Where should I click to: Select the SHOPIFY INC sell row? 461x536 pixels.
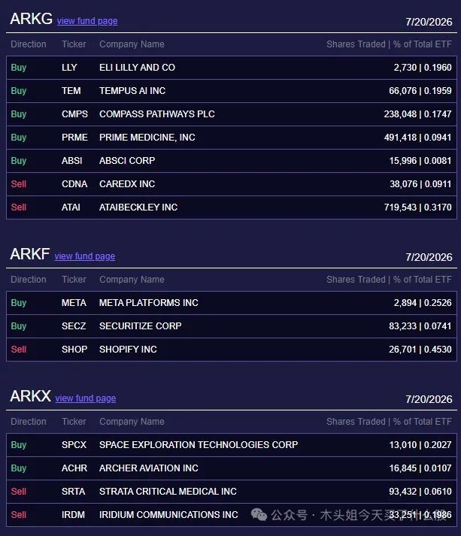pyautogui.click(x=232, y=350)
